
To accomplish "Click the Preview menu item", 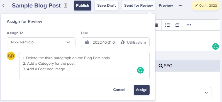I will click(166, 6).
